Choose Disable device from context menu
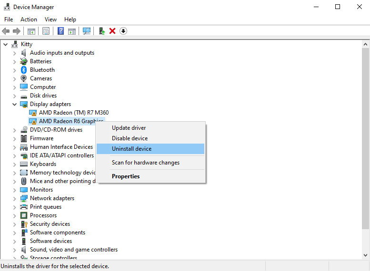370x271 pixels. point(150,138)
